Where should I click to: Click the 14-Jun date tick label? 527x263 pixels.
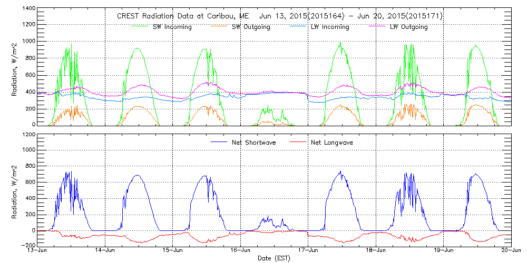(105, 250)
